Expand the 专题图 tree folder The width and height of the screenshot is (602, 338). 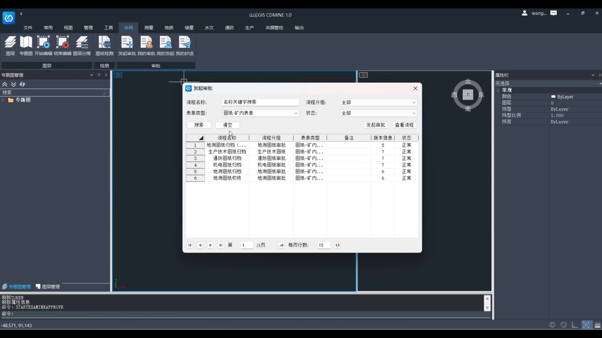(x=3, y=100)
